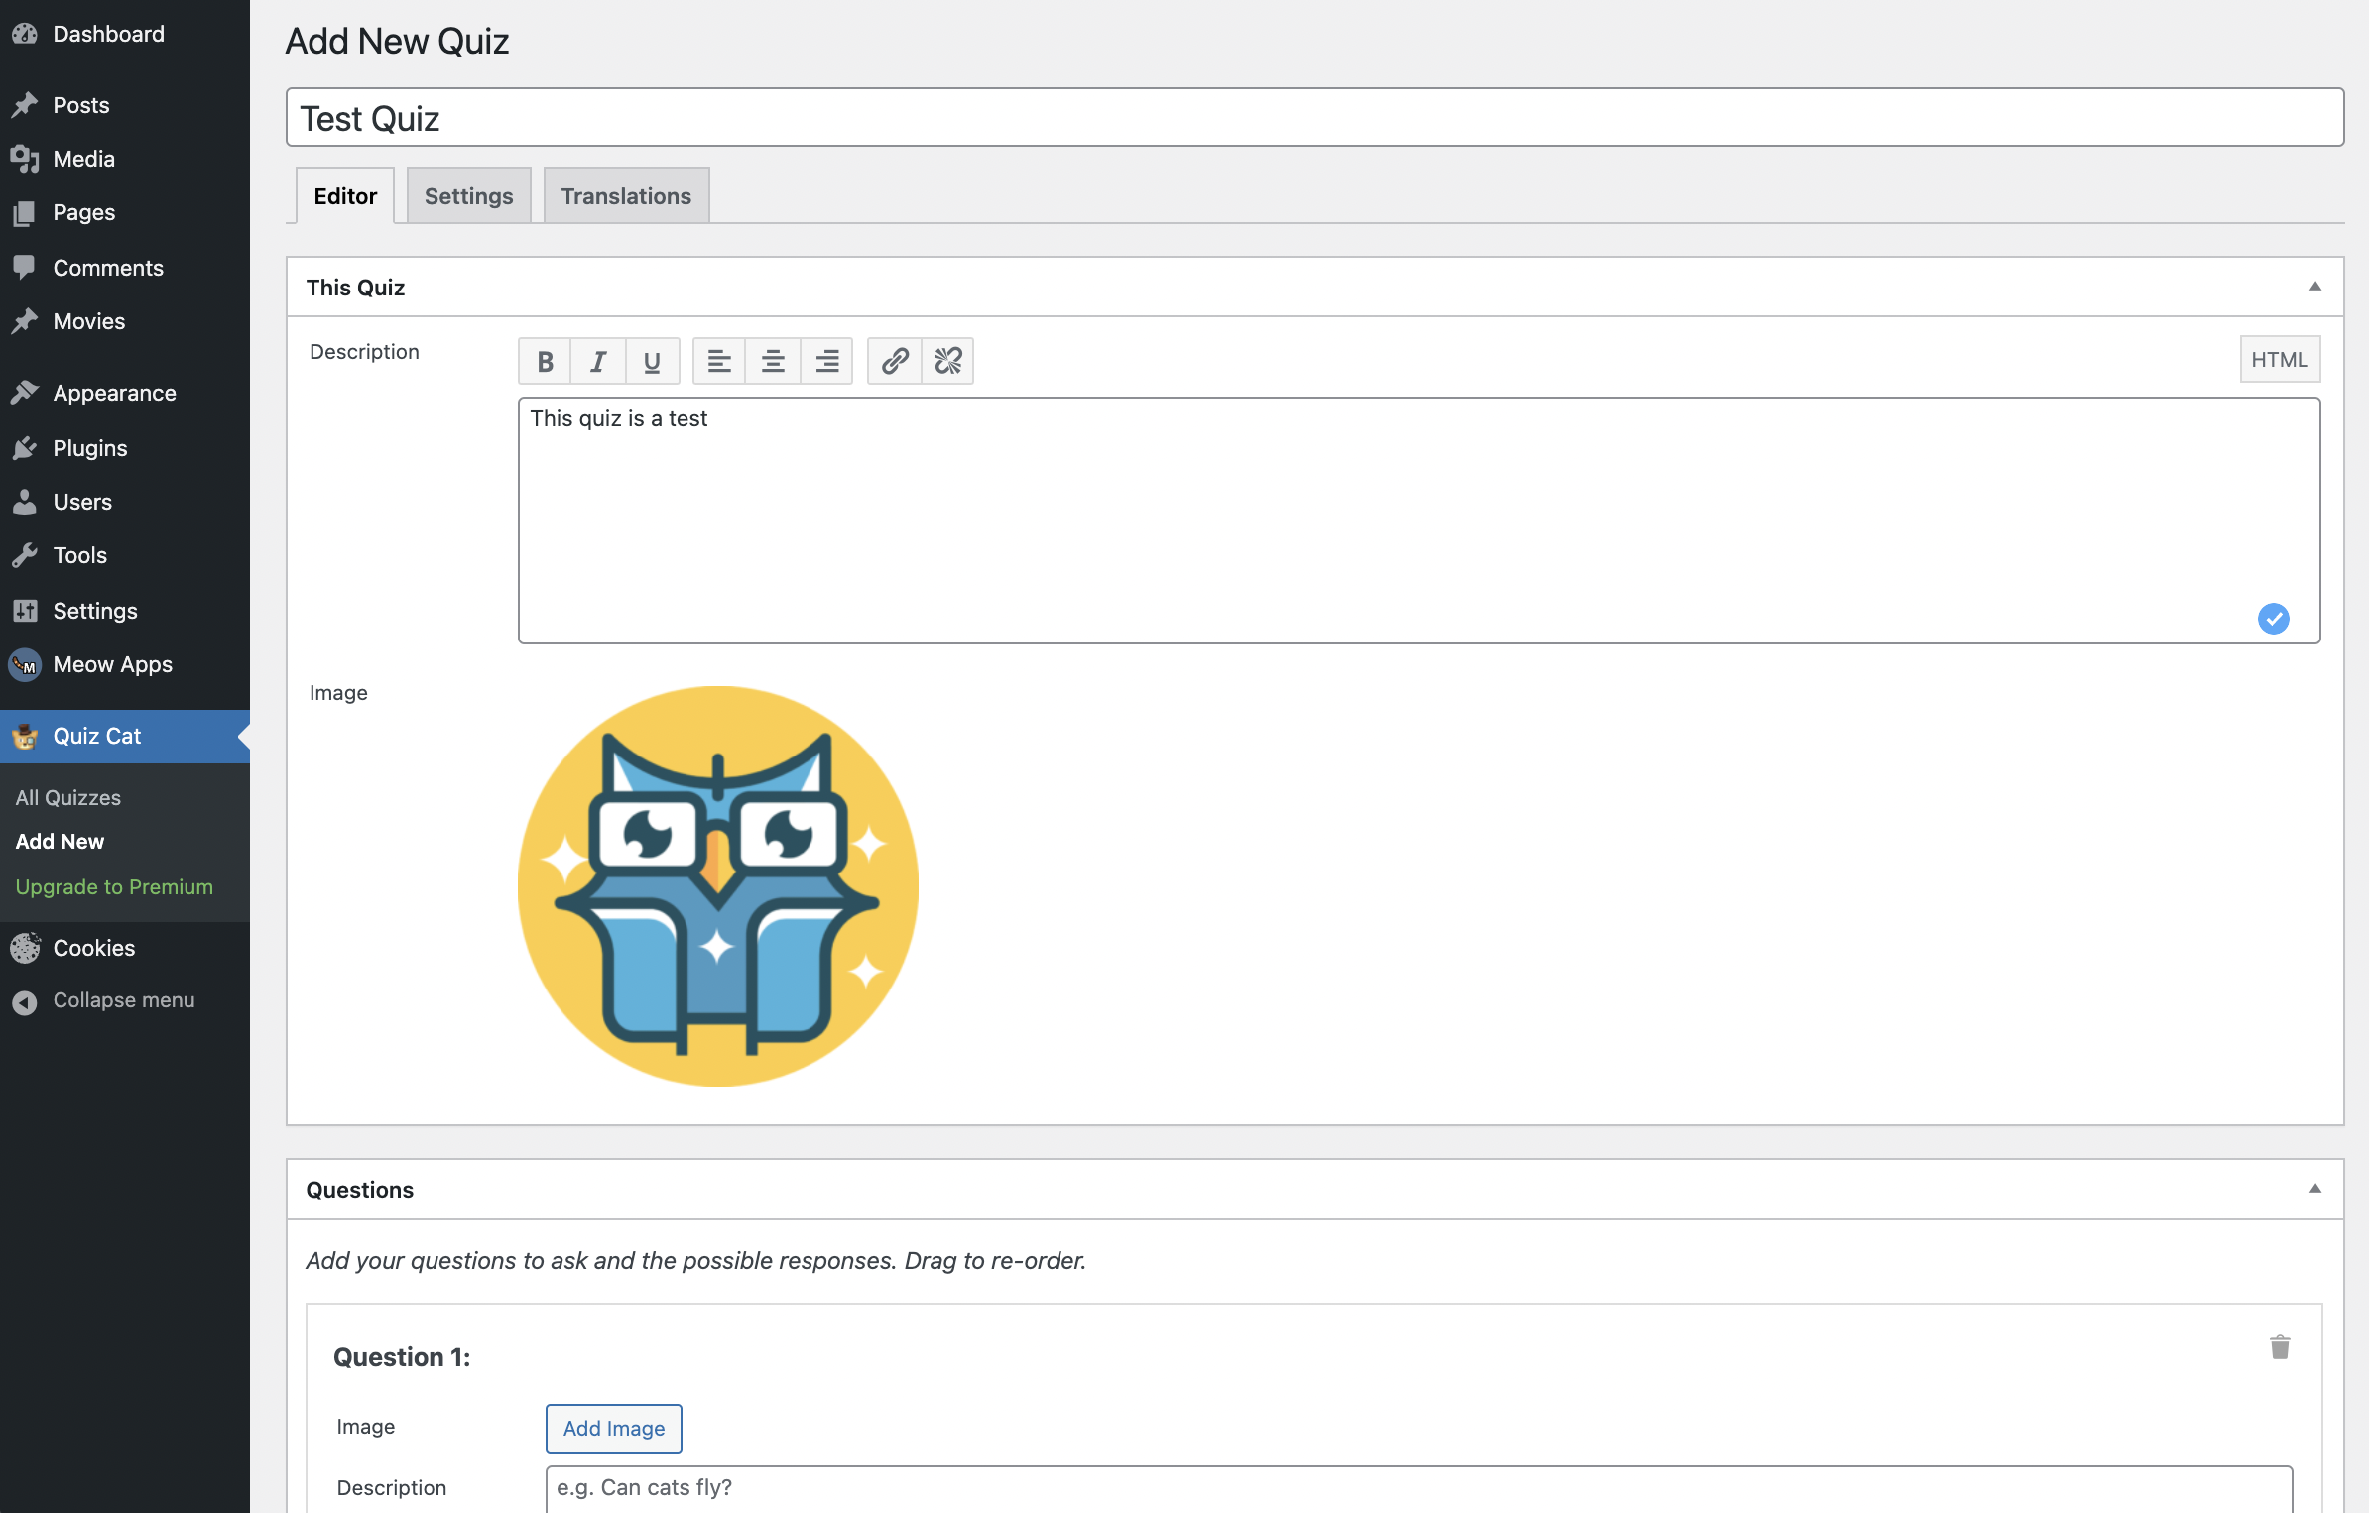Image resolution: width=2369 pixels, height=1513 pixels.
Task: Open the Settings tab of the quiz
Action: [x=468, y=196]
